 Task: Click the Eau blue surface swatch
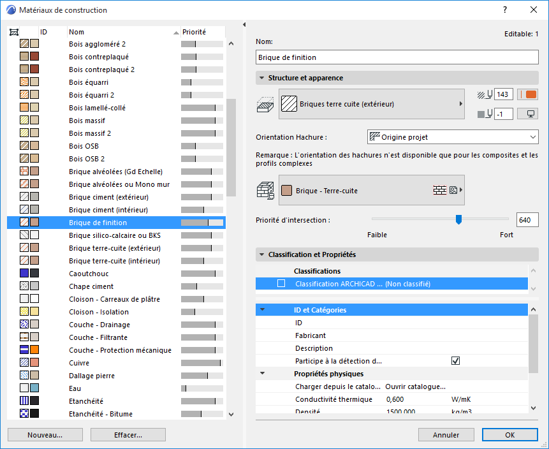[x=34, y=388]
